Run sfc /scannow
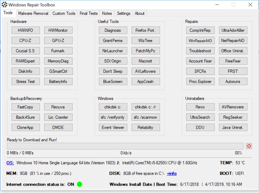The image size is (259, 193). pyautogui.click(x=146, y=117)
